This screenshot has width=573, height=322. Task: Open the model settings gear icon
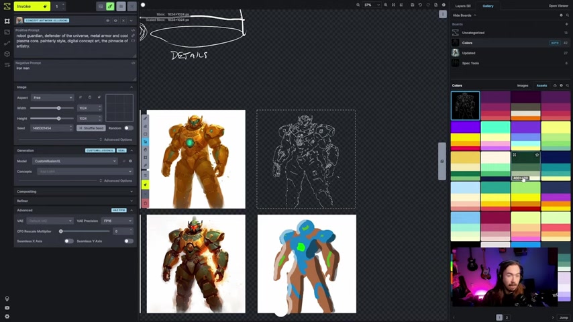[x=130, y=161]
